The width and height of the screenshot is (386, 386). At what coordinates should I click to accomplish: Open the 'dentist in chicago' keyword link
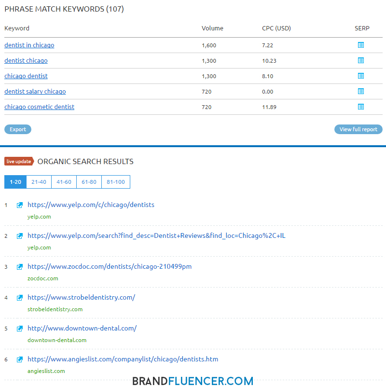click(29, 45)
